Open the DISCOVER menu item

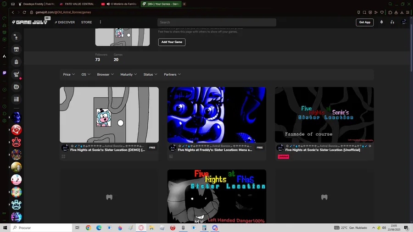(65, 22)
